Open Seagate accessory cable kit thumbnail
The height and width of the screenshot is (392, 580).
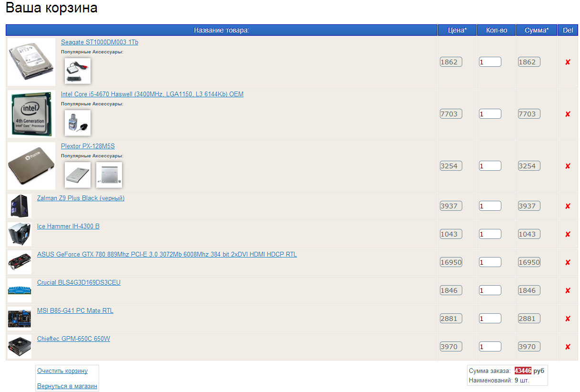tap(78, 71)
